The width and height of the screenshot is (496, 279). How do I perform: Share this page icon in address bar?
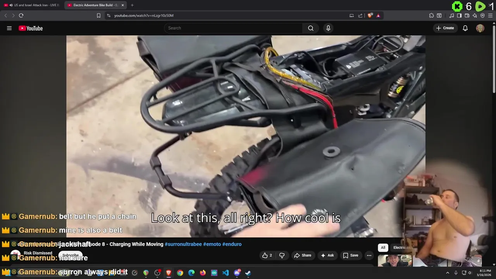pos(360,15)
